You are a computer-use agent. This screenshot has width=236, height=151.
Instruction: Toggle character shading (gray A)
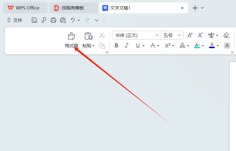click(x=227, y=46)
